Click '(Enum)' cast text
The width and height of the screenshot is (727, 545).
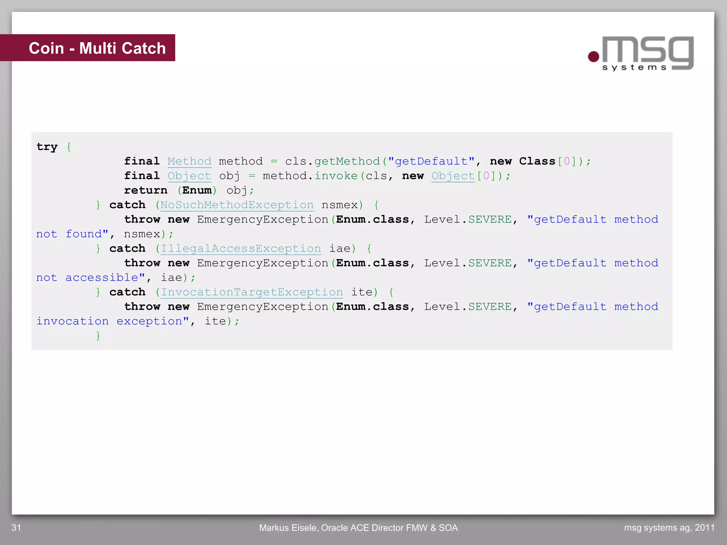tap(197, 191)
